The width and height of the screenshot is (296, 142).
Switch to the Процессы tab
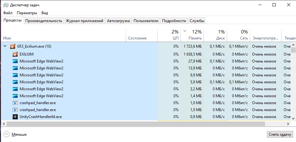click(12, 20)
